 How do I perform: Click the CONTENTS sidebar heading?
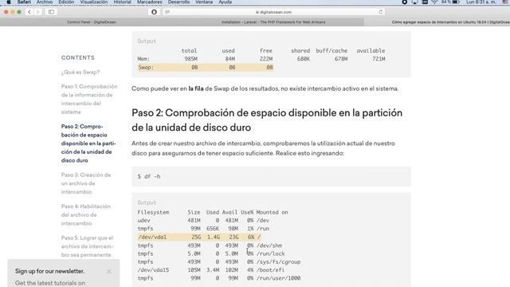[78, 57]
